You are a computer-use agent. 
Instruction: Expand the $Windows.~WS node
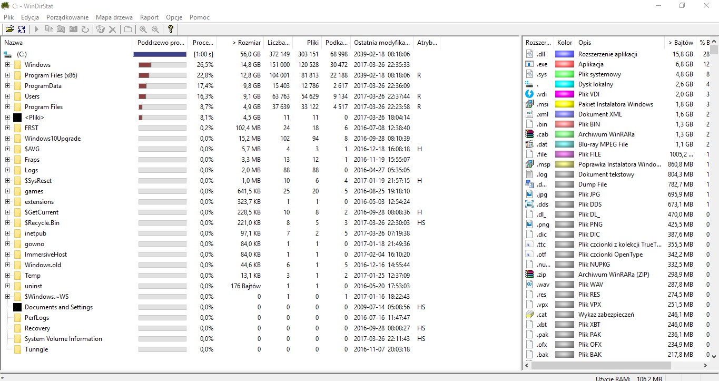(x=7, y=297)
